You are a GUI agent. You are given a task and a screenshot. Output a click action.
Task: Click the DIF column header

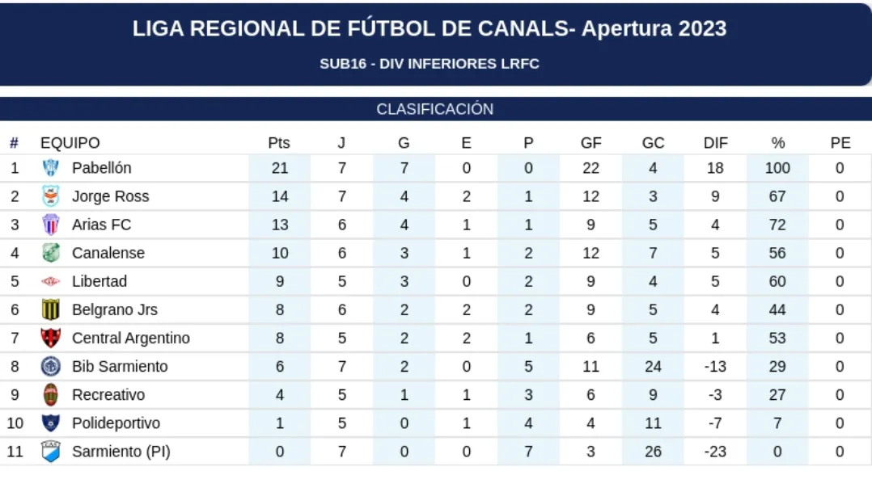715,143
